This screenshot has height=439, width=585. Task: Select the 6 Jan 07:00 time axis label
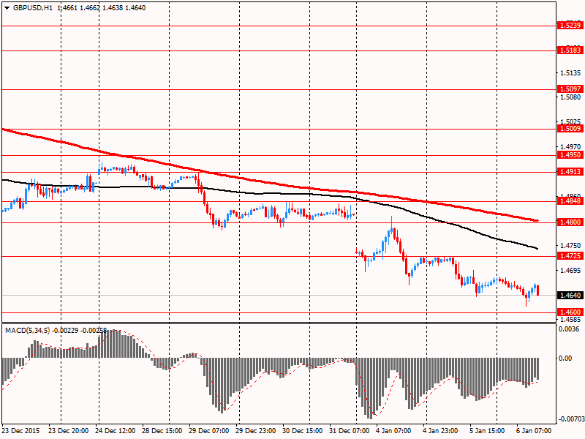pyautogui.click(x=534, y=431)
